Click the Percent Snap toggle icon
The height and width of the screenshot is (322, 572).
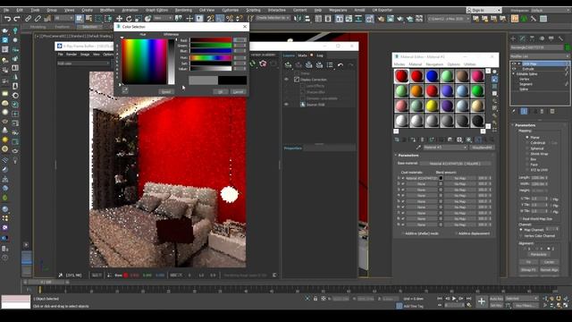(x=230, y=18)
